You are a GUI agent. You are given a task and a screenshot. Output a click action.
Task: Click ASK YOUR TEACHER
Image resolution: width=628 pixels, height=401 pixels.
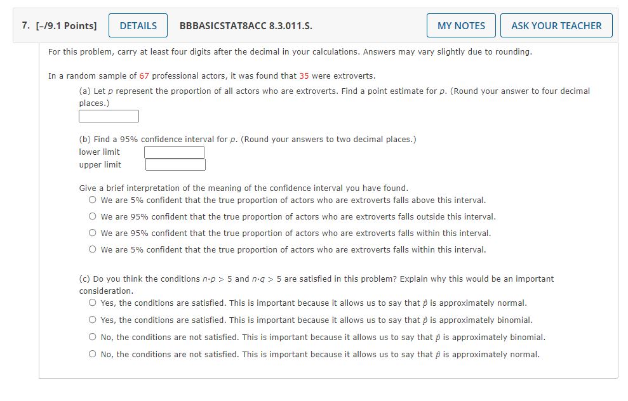(x=556, y=25)
